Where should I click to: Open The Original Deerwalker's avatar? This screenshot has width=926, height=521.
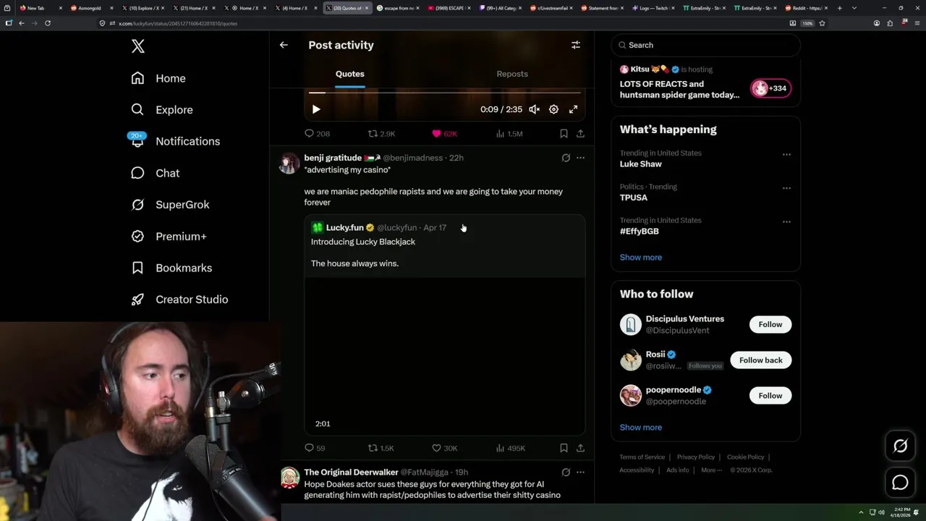[289, 478]
